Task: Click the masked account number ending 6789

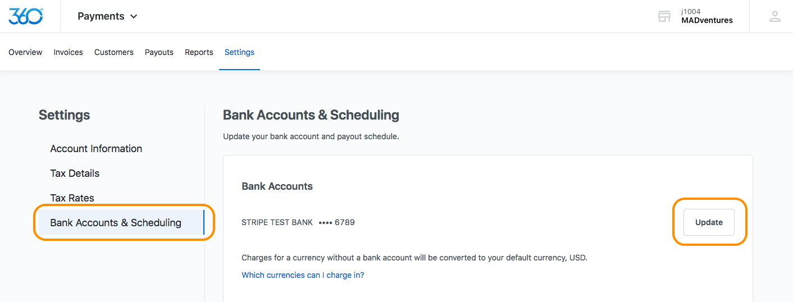Action: coord(336,222)
